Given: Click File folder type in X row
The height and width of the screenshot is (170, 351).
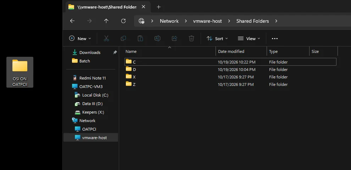Looking at the screenshot, I should [x=278, y=77].
